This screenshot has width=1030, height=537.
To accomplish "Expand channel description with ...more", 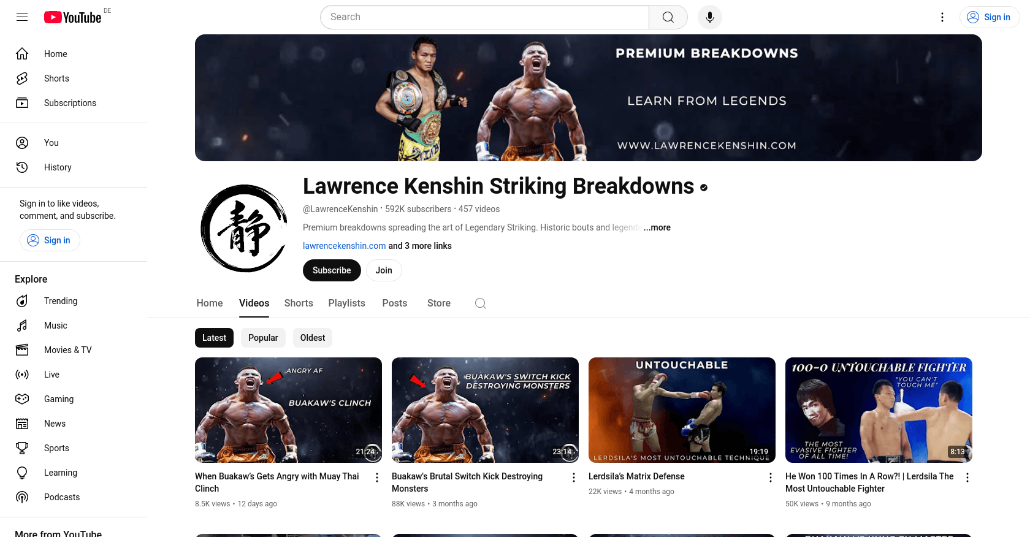I will click(657, 227).
